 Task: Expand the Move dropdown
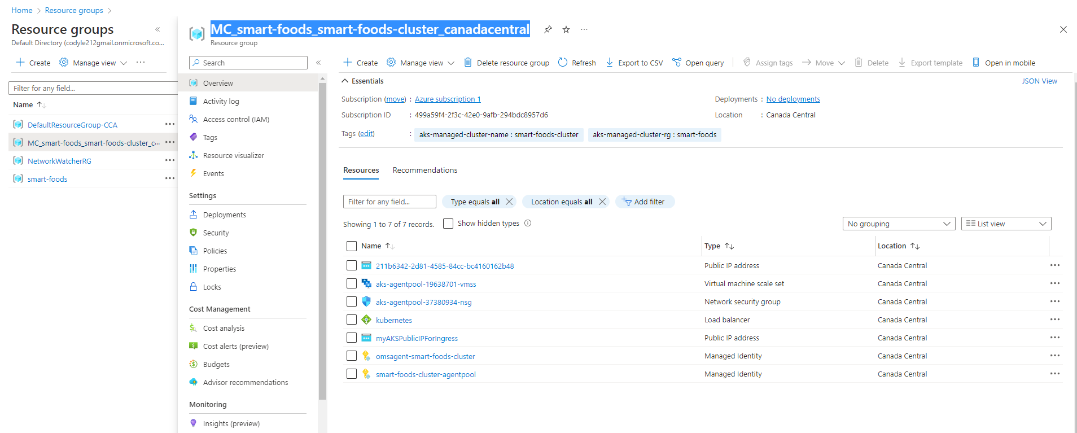(x=824, y=63)
